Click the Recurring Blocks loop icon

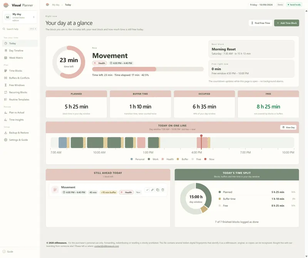5,92
